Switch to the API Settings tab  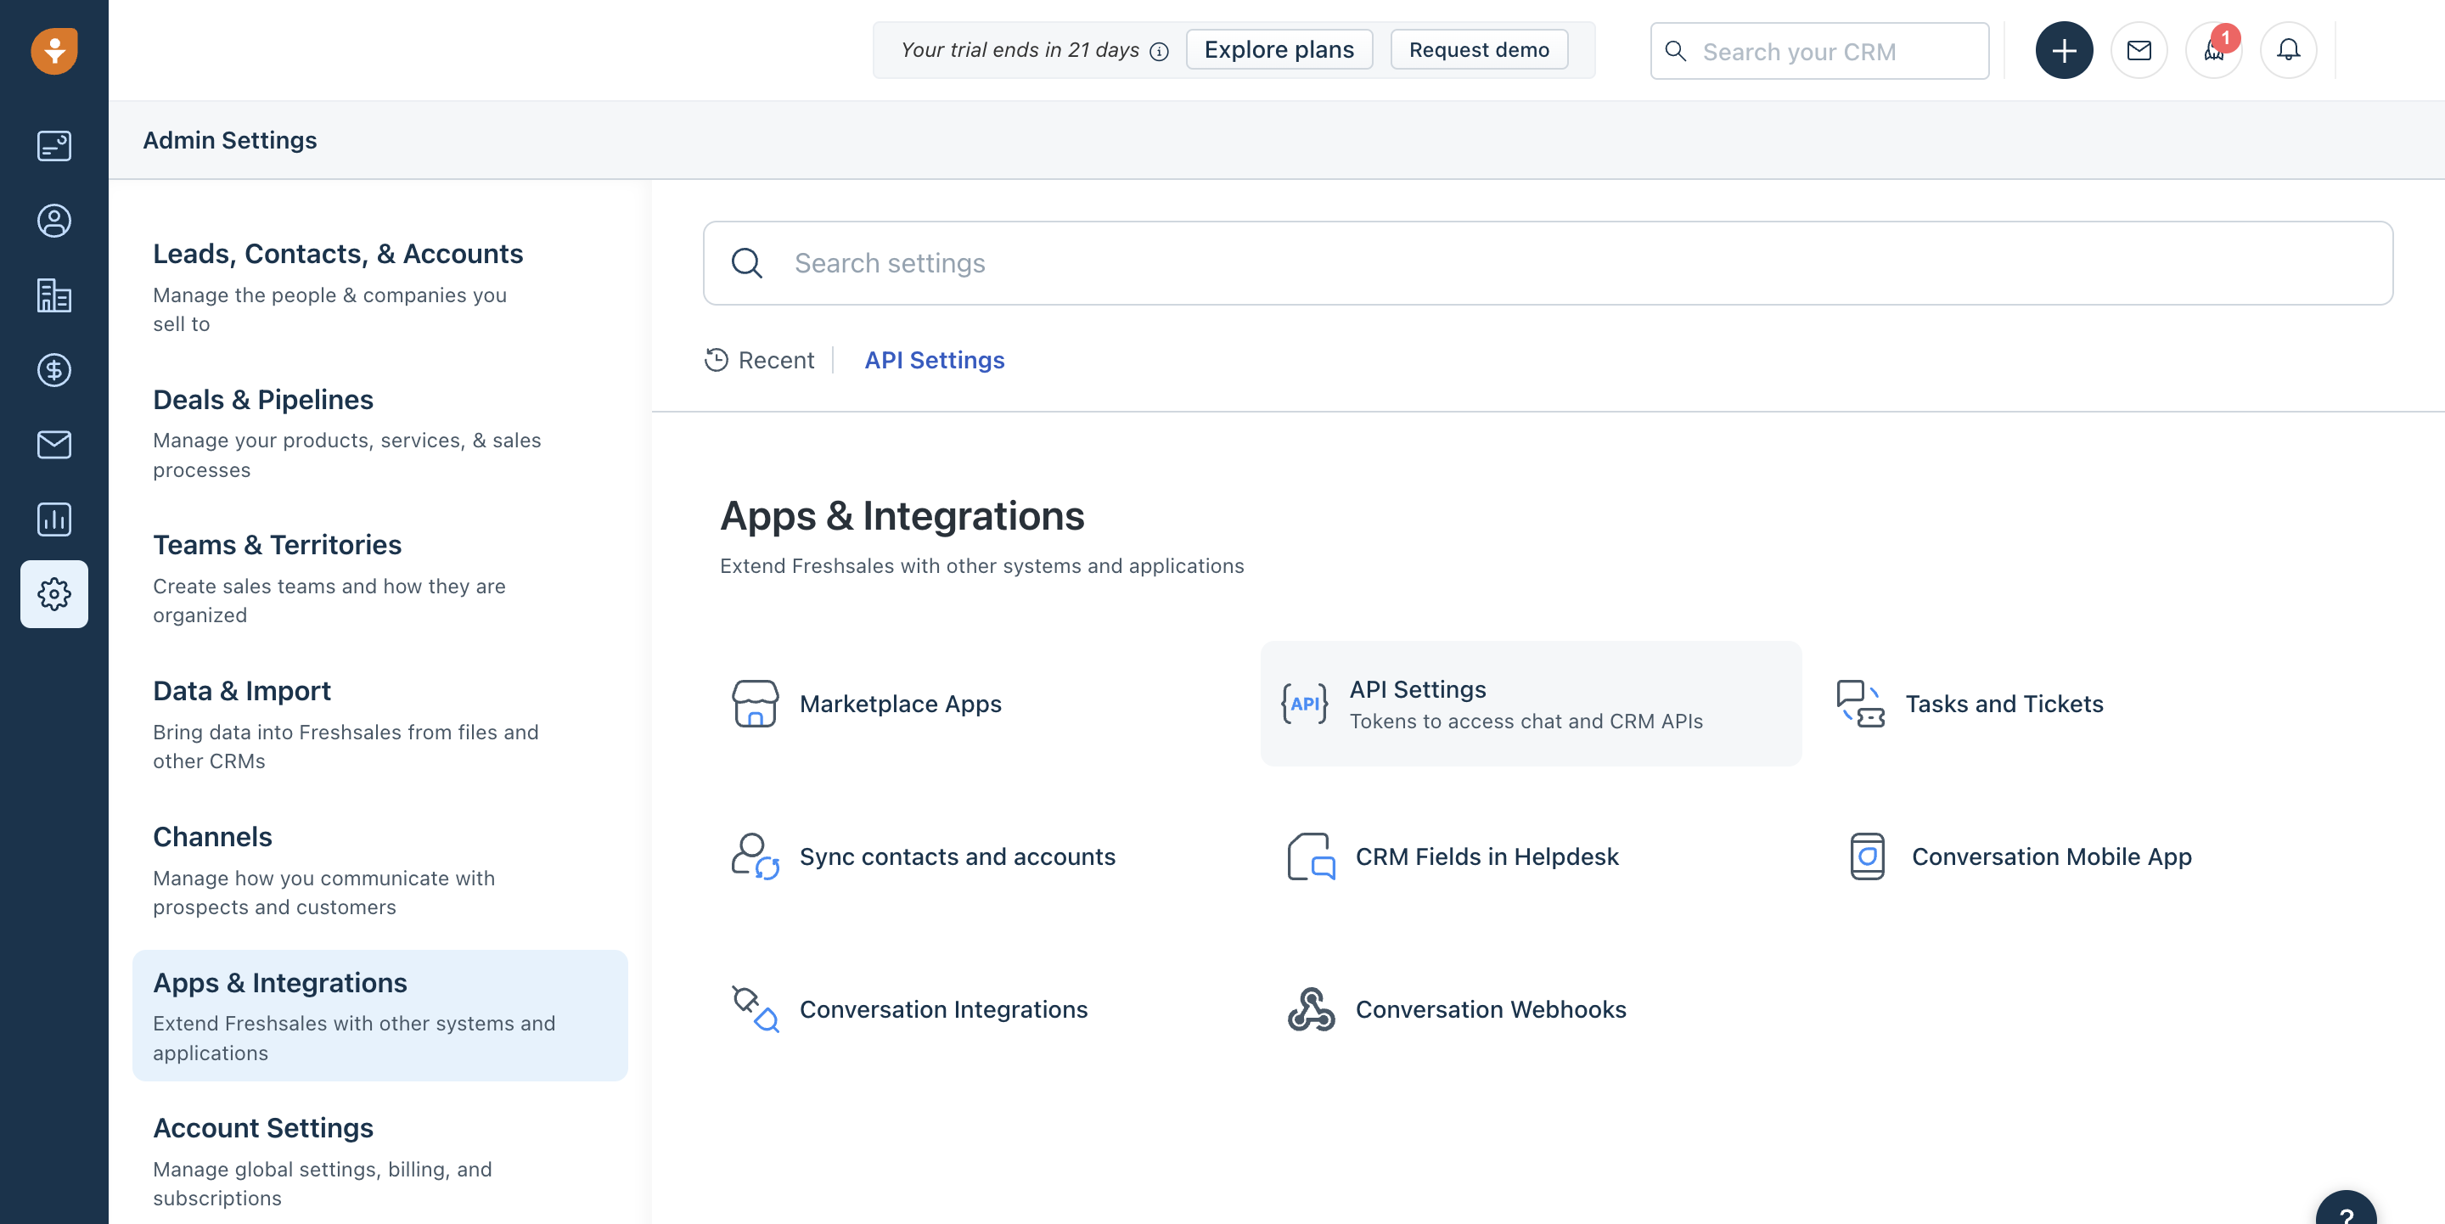934,360
